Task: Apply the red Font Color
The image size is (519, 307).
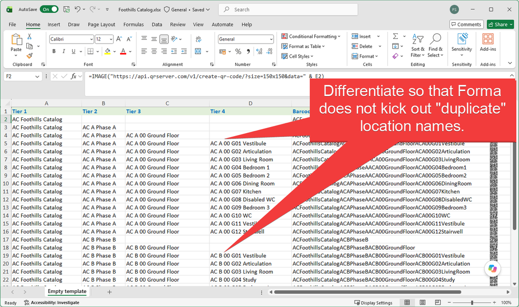Action: 123,51
